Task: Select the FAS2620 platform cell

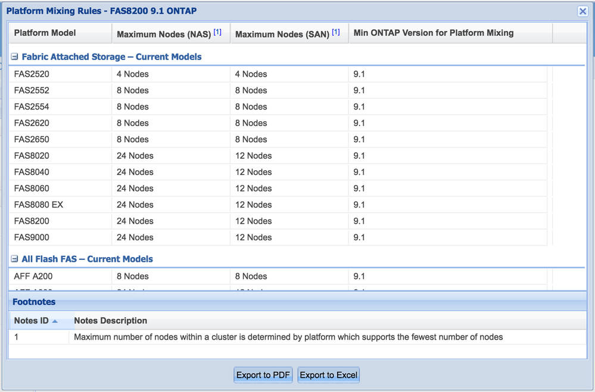Action: [x=60, y=123]
